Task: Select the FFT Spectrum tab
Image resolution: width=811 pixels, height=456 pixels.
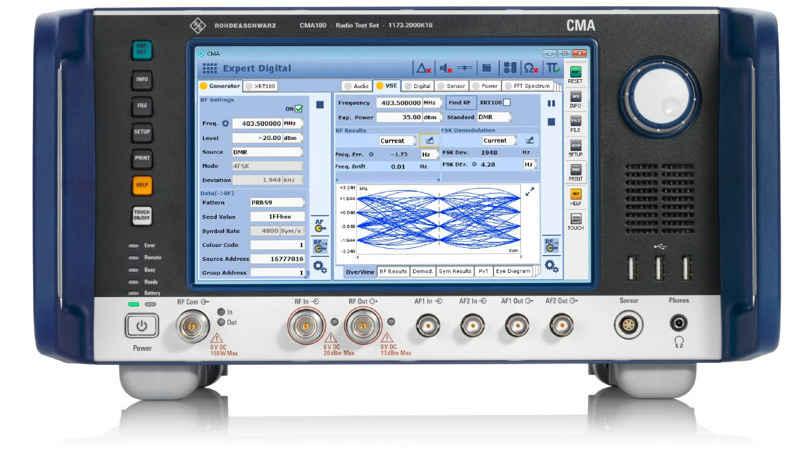Action: click(529, 85)
